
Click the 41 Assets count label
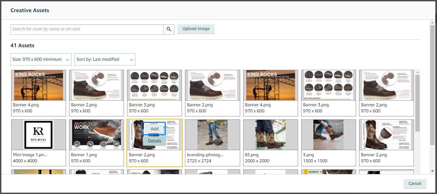click(x=22, y=46)
